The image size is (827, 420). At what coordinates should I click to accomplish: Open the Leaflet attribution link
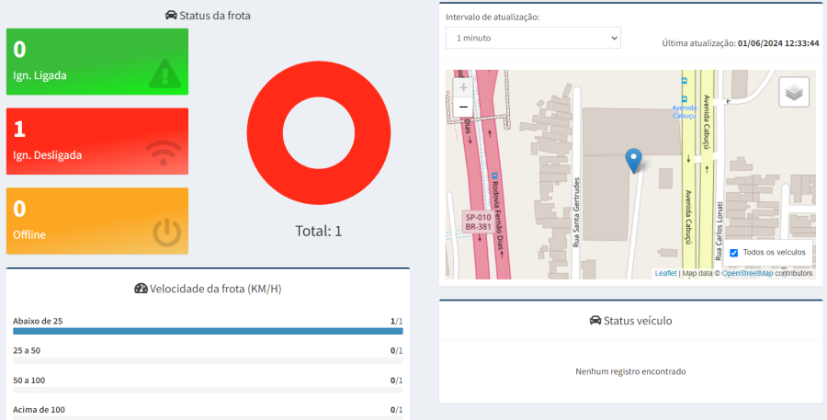click(665, 273)
